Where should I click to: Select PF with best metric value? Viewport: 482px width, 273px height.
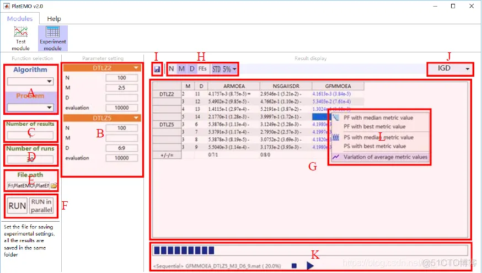click(x=381, y=127)
